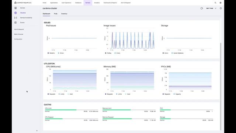Image resolution: width=236 pixels, height=133 pixels.
Task: Toggle Errors legend in Storage chart
Action: 166,53
